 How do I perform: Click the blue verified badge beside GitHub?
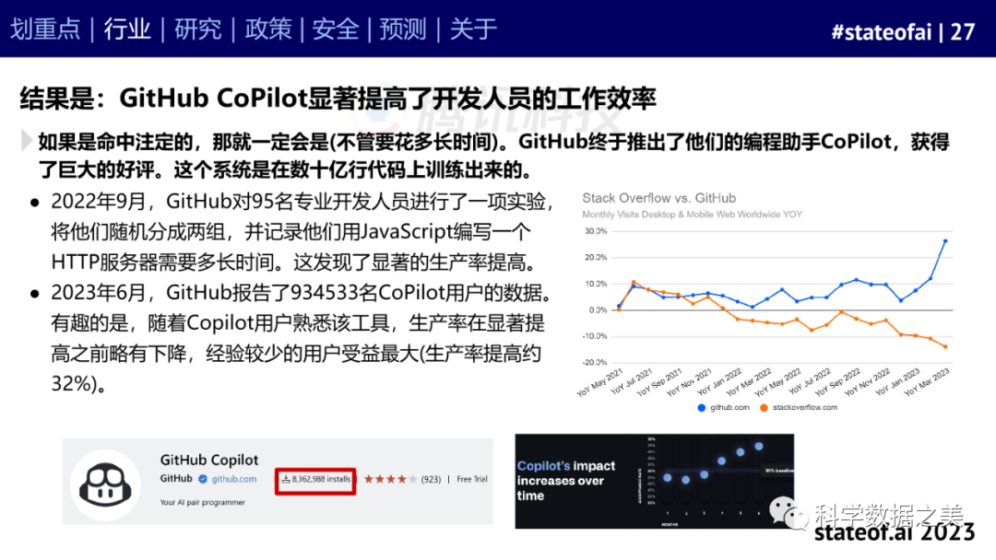tap(202, 479)
